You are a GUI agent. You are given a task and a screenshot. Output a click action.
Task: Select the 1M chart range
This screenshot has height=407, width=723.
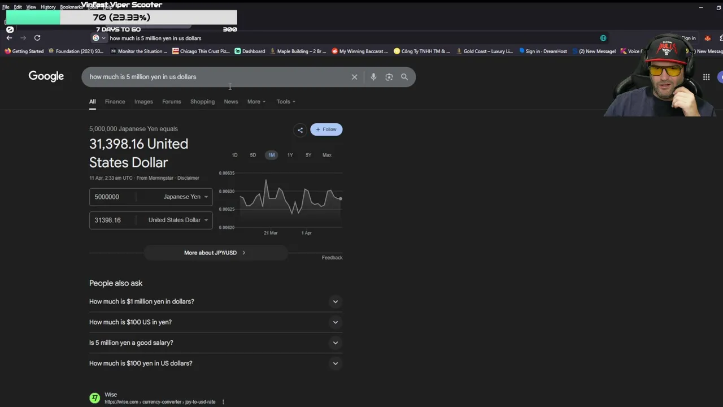(x=272, y=155)
